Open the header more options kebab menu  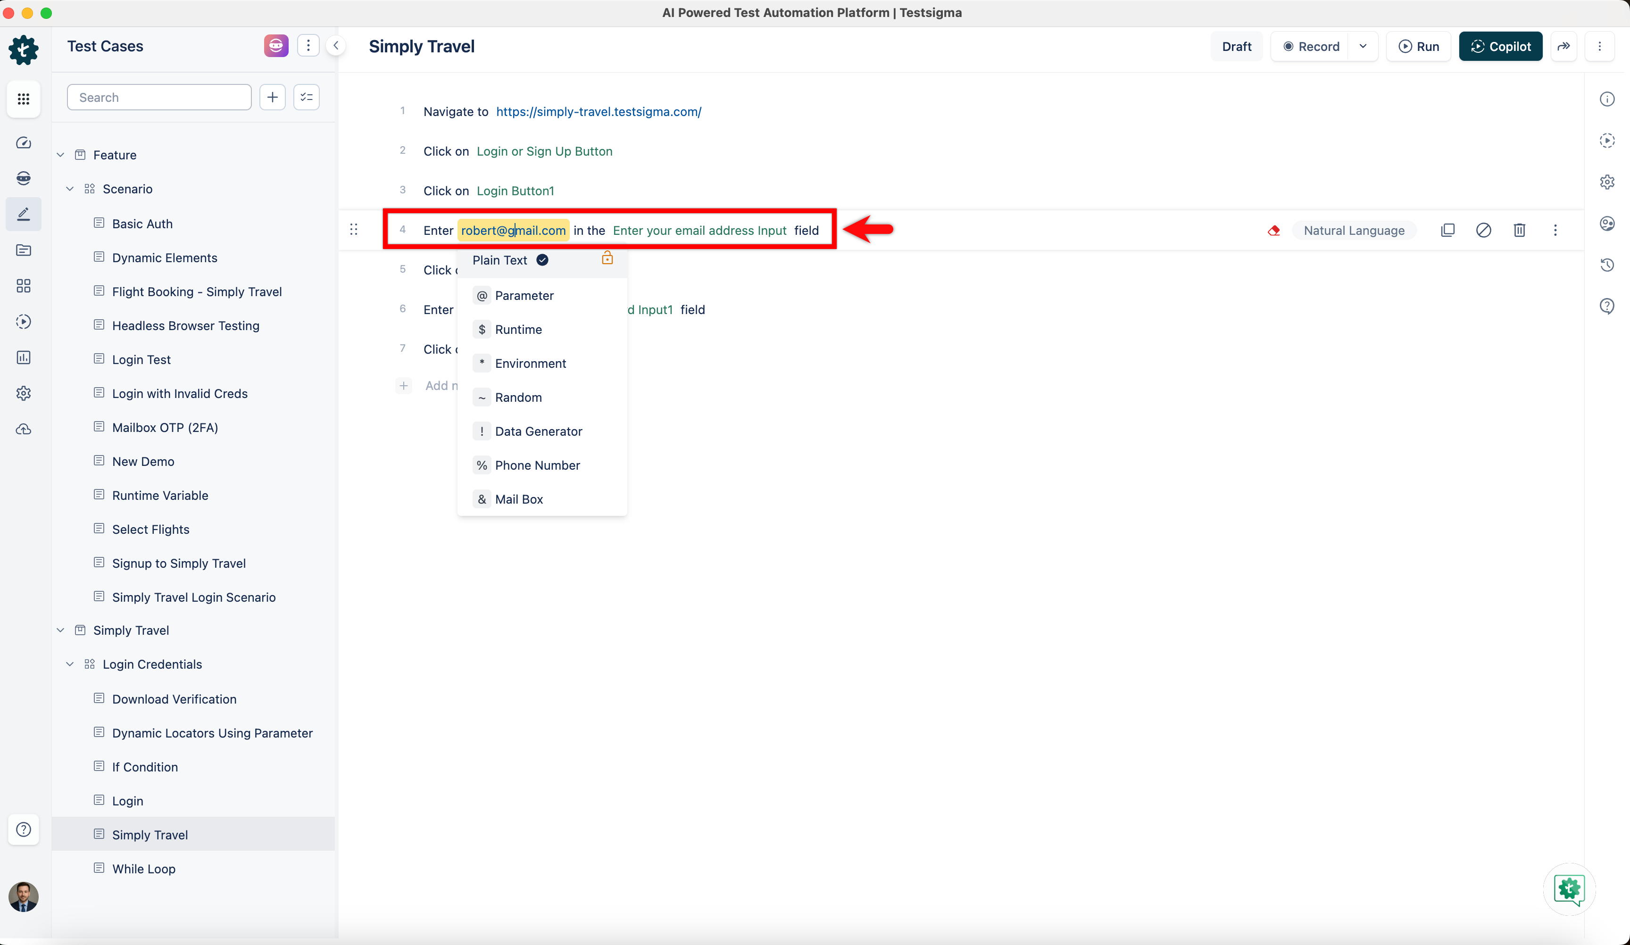[1600, 47]
